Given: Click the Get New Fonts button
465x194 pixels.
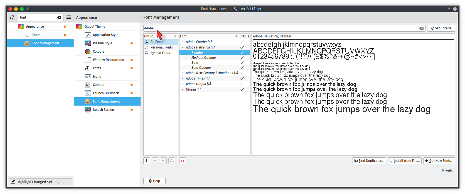Looking at the screenshot, I should [x=439, y=161].
